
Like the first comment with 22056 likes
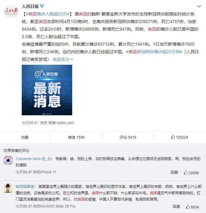point(191,173)
